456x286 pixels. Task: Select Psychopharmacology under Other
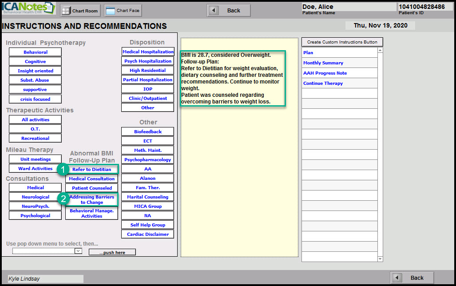click(148, 160)
